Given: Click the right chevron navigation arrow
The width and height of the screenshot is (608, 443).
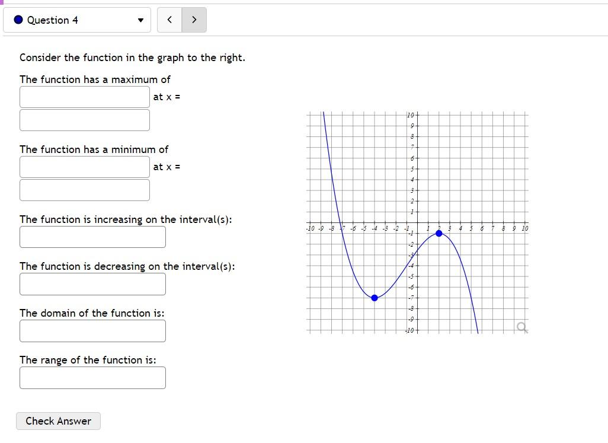Looking at the screenshot, I should pos(194,20).
